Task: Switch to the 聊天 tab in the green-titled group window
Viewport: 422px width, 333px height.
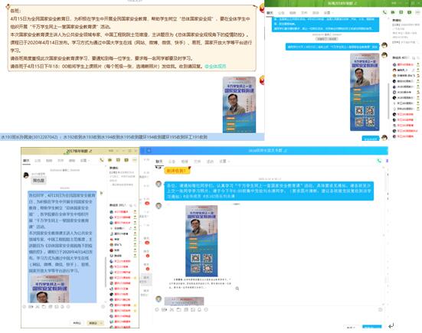Action: (x=270, y=13)
